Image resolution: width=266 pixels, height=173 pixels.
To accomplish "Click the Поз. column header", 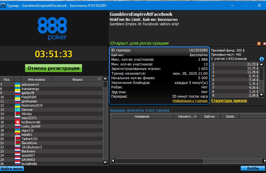I will point(7,79).
